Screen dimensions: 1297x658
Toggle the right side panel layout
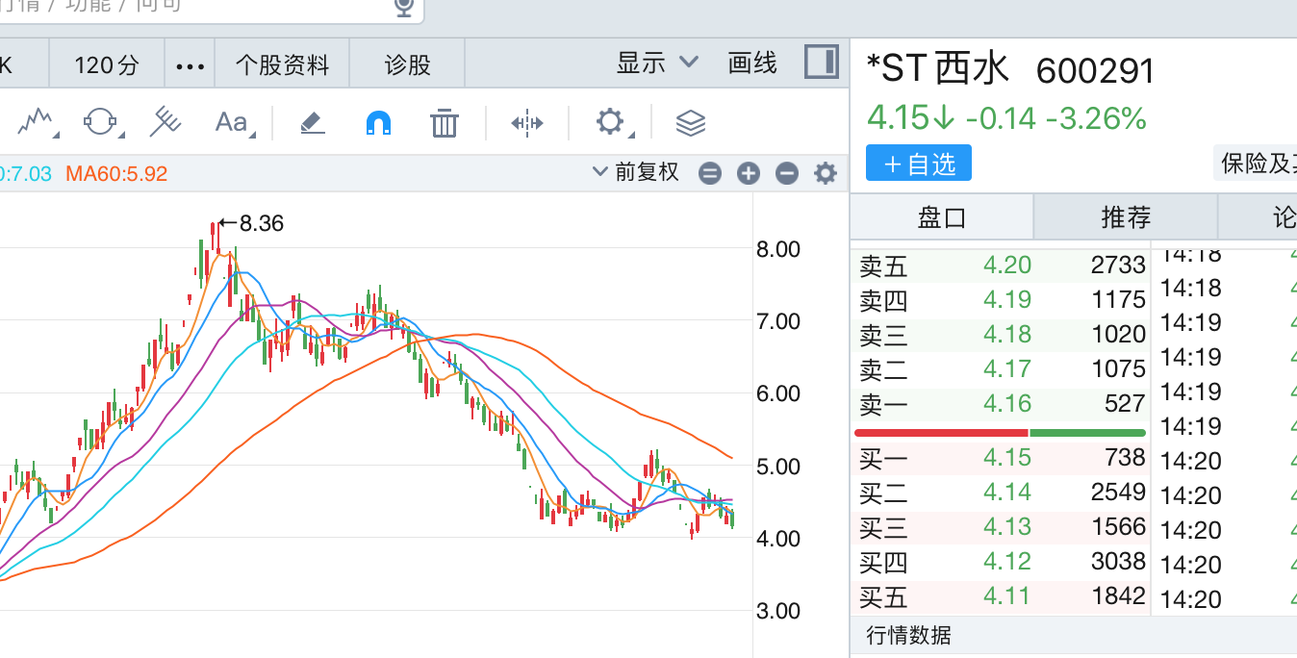(x=821, y=63)
